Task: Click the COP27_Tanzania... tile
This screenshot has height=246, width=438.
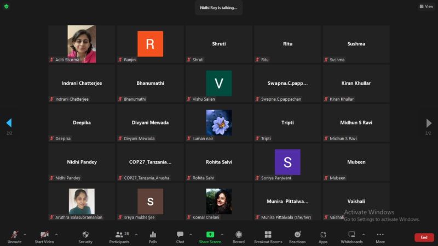Action: (150, 162)
